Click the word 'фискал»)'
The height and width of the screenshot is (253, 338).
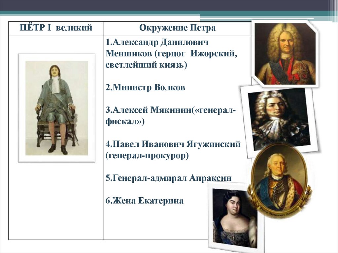[x=125, y=121]
